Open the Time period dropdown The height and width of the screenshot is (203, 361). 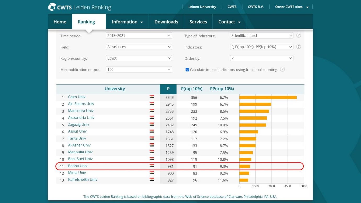(139, 36)
